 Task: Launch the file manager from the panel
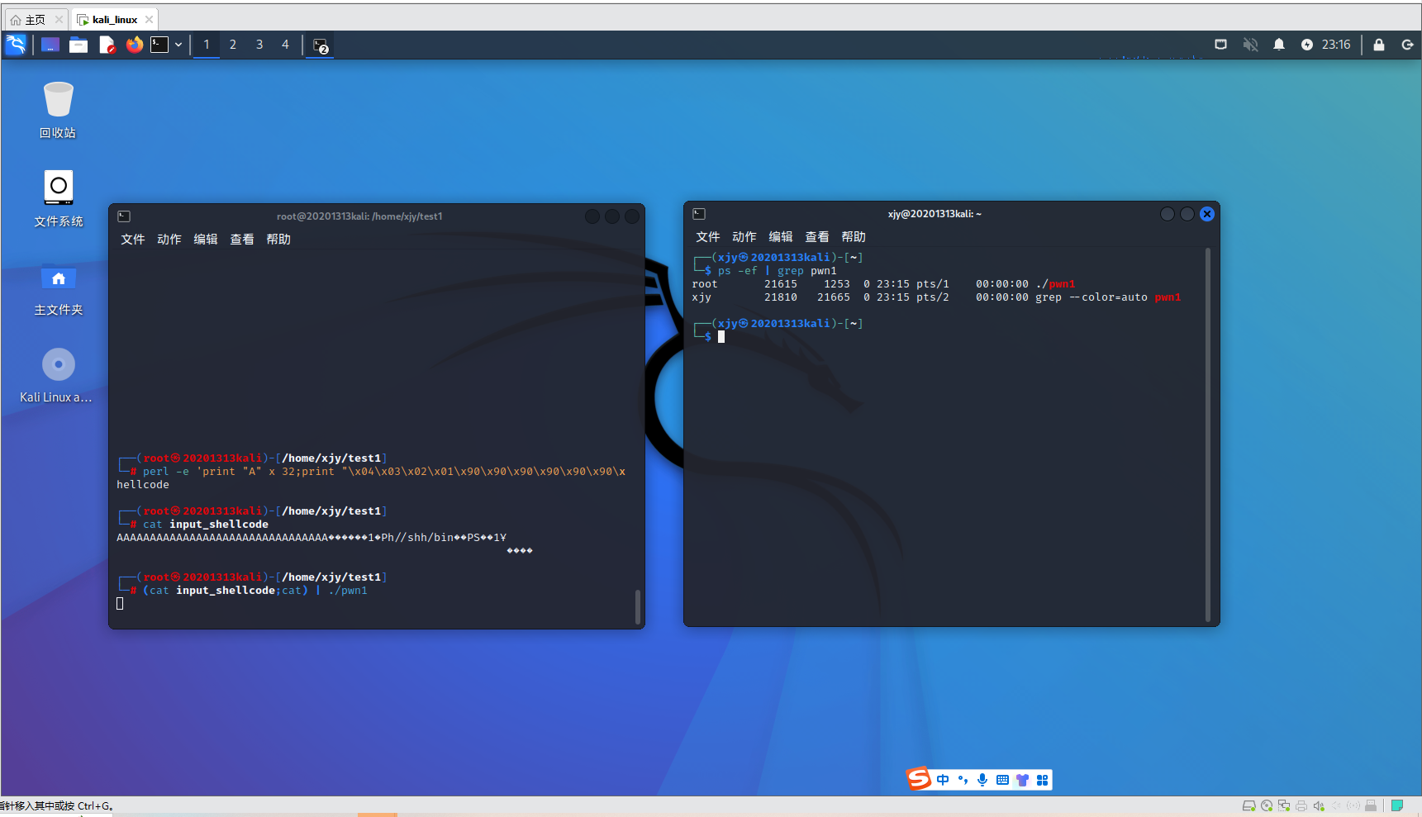(x=78, y=45)
